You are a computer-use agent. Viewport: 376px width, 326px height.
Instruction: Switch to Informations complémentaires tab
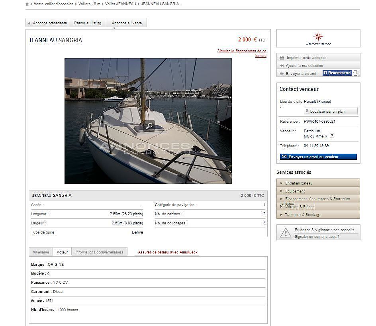99,252
